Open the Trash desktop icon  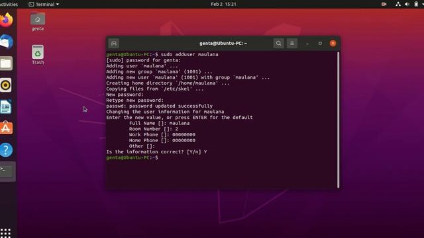click(38, 55)
